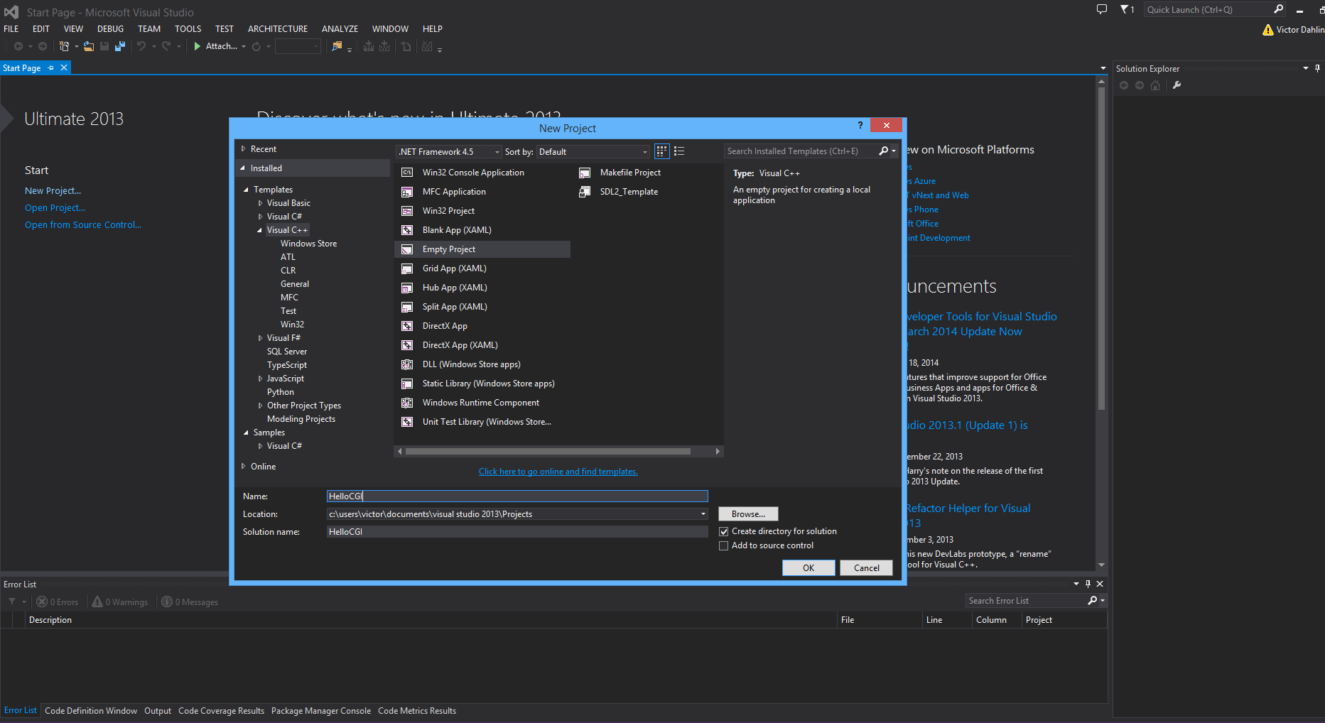The height and width of the screenshot is (723, 1325).
Task: Click the Quick Launch search box
Action: (1208, 9)
